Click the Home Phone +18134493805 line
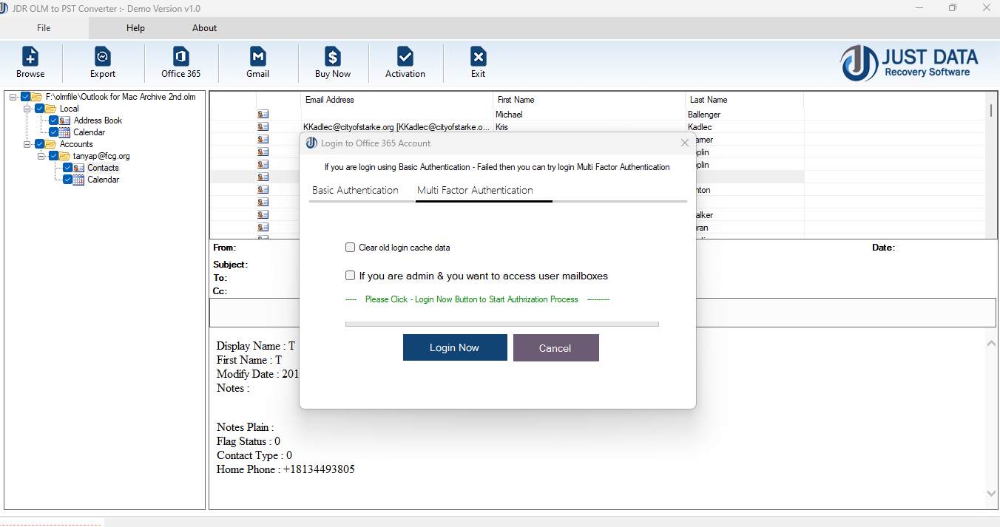This screenshot has width=1000, height=527. point(286,469)
